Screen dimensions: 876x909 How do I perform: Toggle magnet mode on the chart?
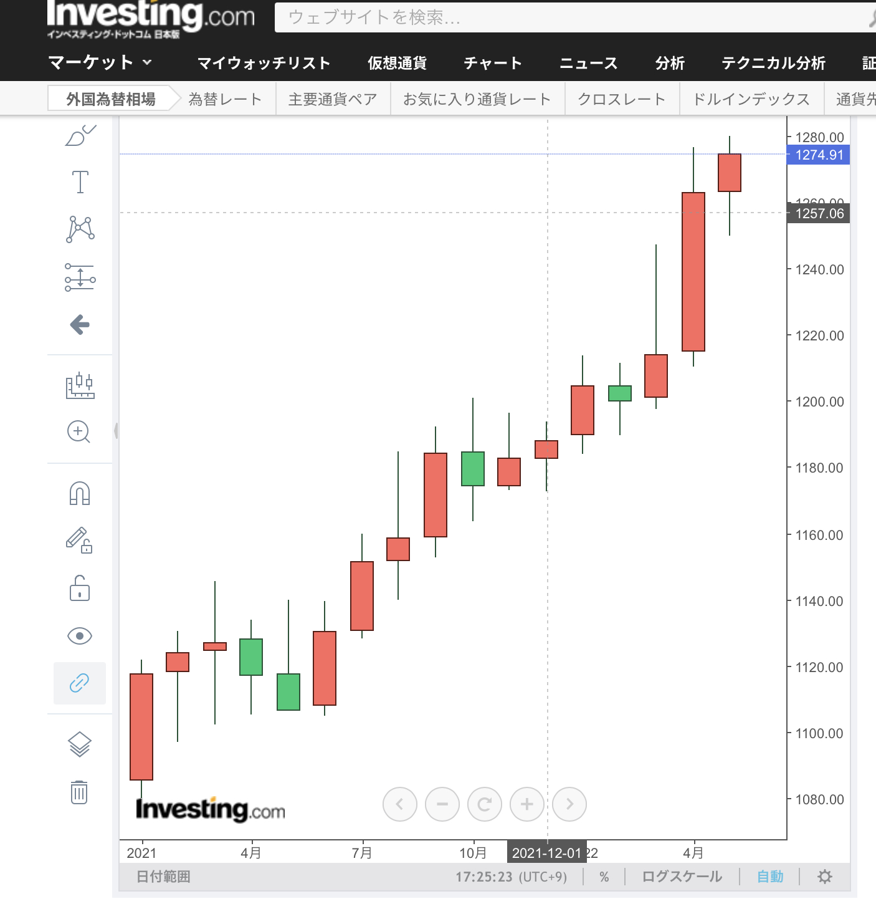(x=80, y=493)
